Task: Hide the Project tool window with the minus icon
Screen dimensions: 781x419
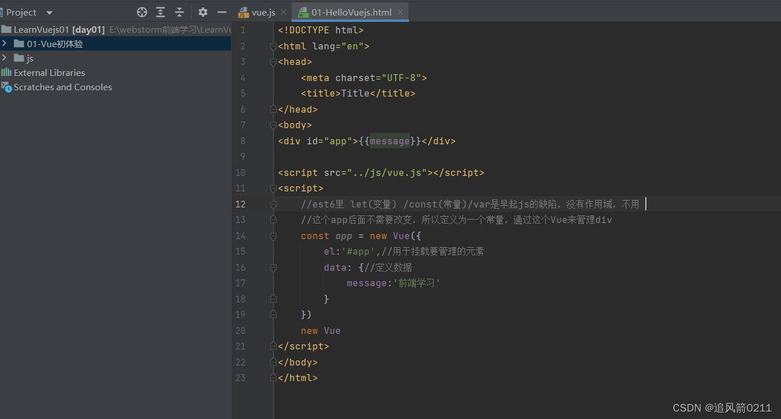Action: (x=222, y=12)
